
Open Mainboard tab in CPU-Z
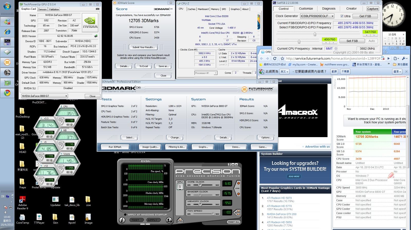point(203,9)
